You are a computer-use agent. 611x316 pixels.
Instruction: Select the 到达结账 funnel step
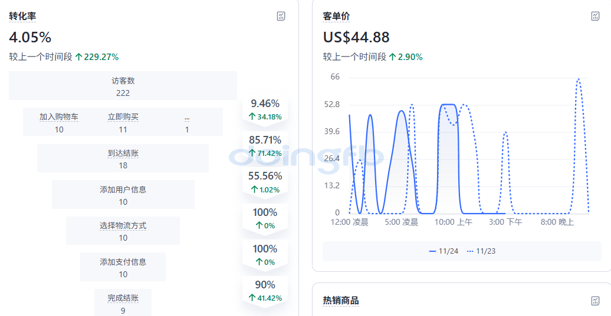click(123, 158)
